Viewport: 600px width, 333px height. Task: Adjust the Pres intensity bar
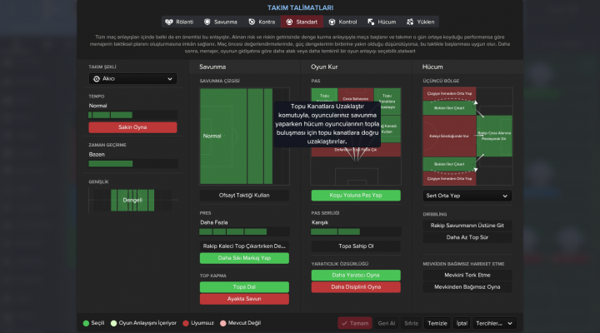click(244, 231)
